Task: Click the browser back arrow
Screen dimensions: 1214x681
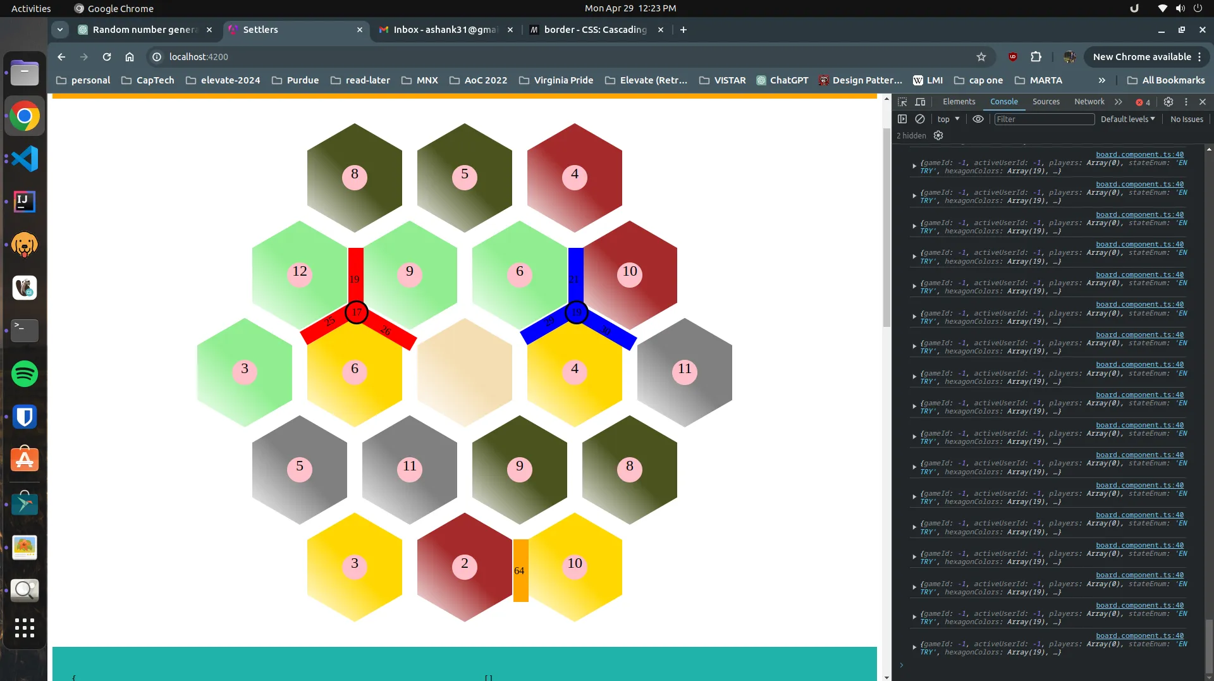Action: [x=61, y=57]
